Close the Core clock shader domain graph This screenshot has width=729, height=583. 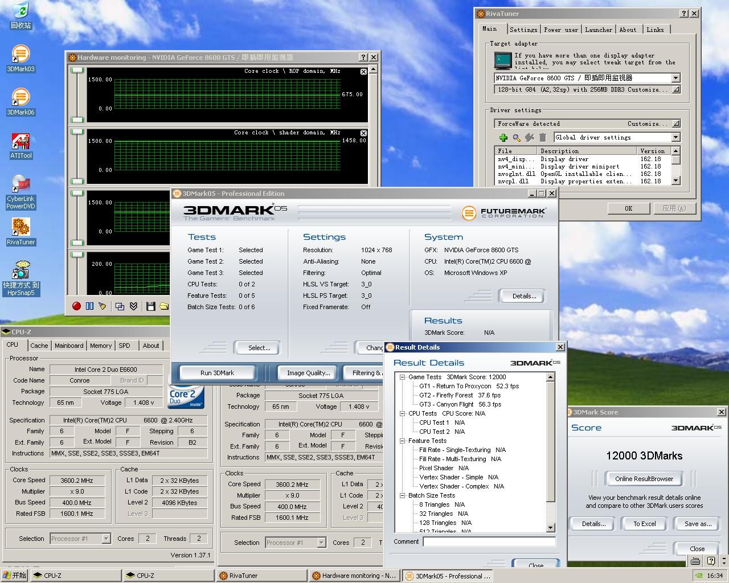pyautogui.click(x=363, y=133)
